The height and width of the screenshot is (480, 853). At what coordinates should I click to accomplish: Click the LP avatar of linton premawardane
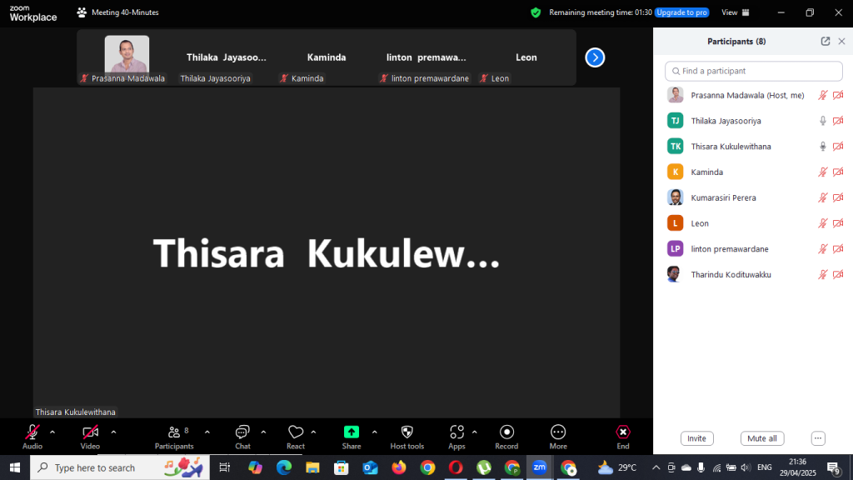coord(675,248)
